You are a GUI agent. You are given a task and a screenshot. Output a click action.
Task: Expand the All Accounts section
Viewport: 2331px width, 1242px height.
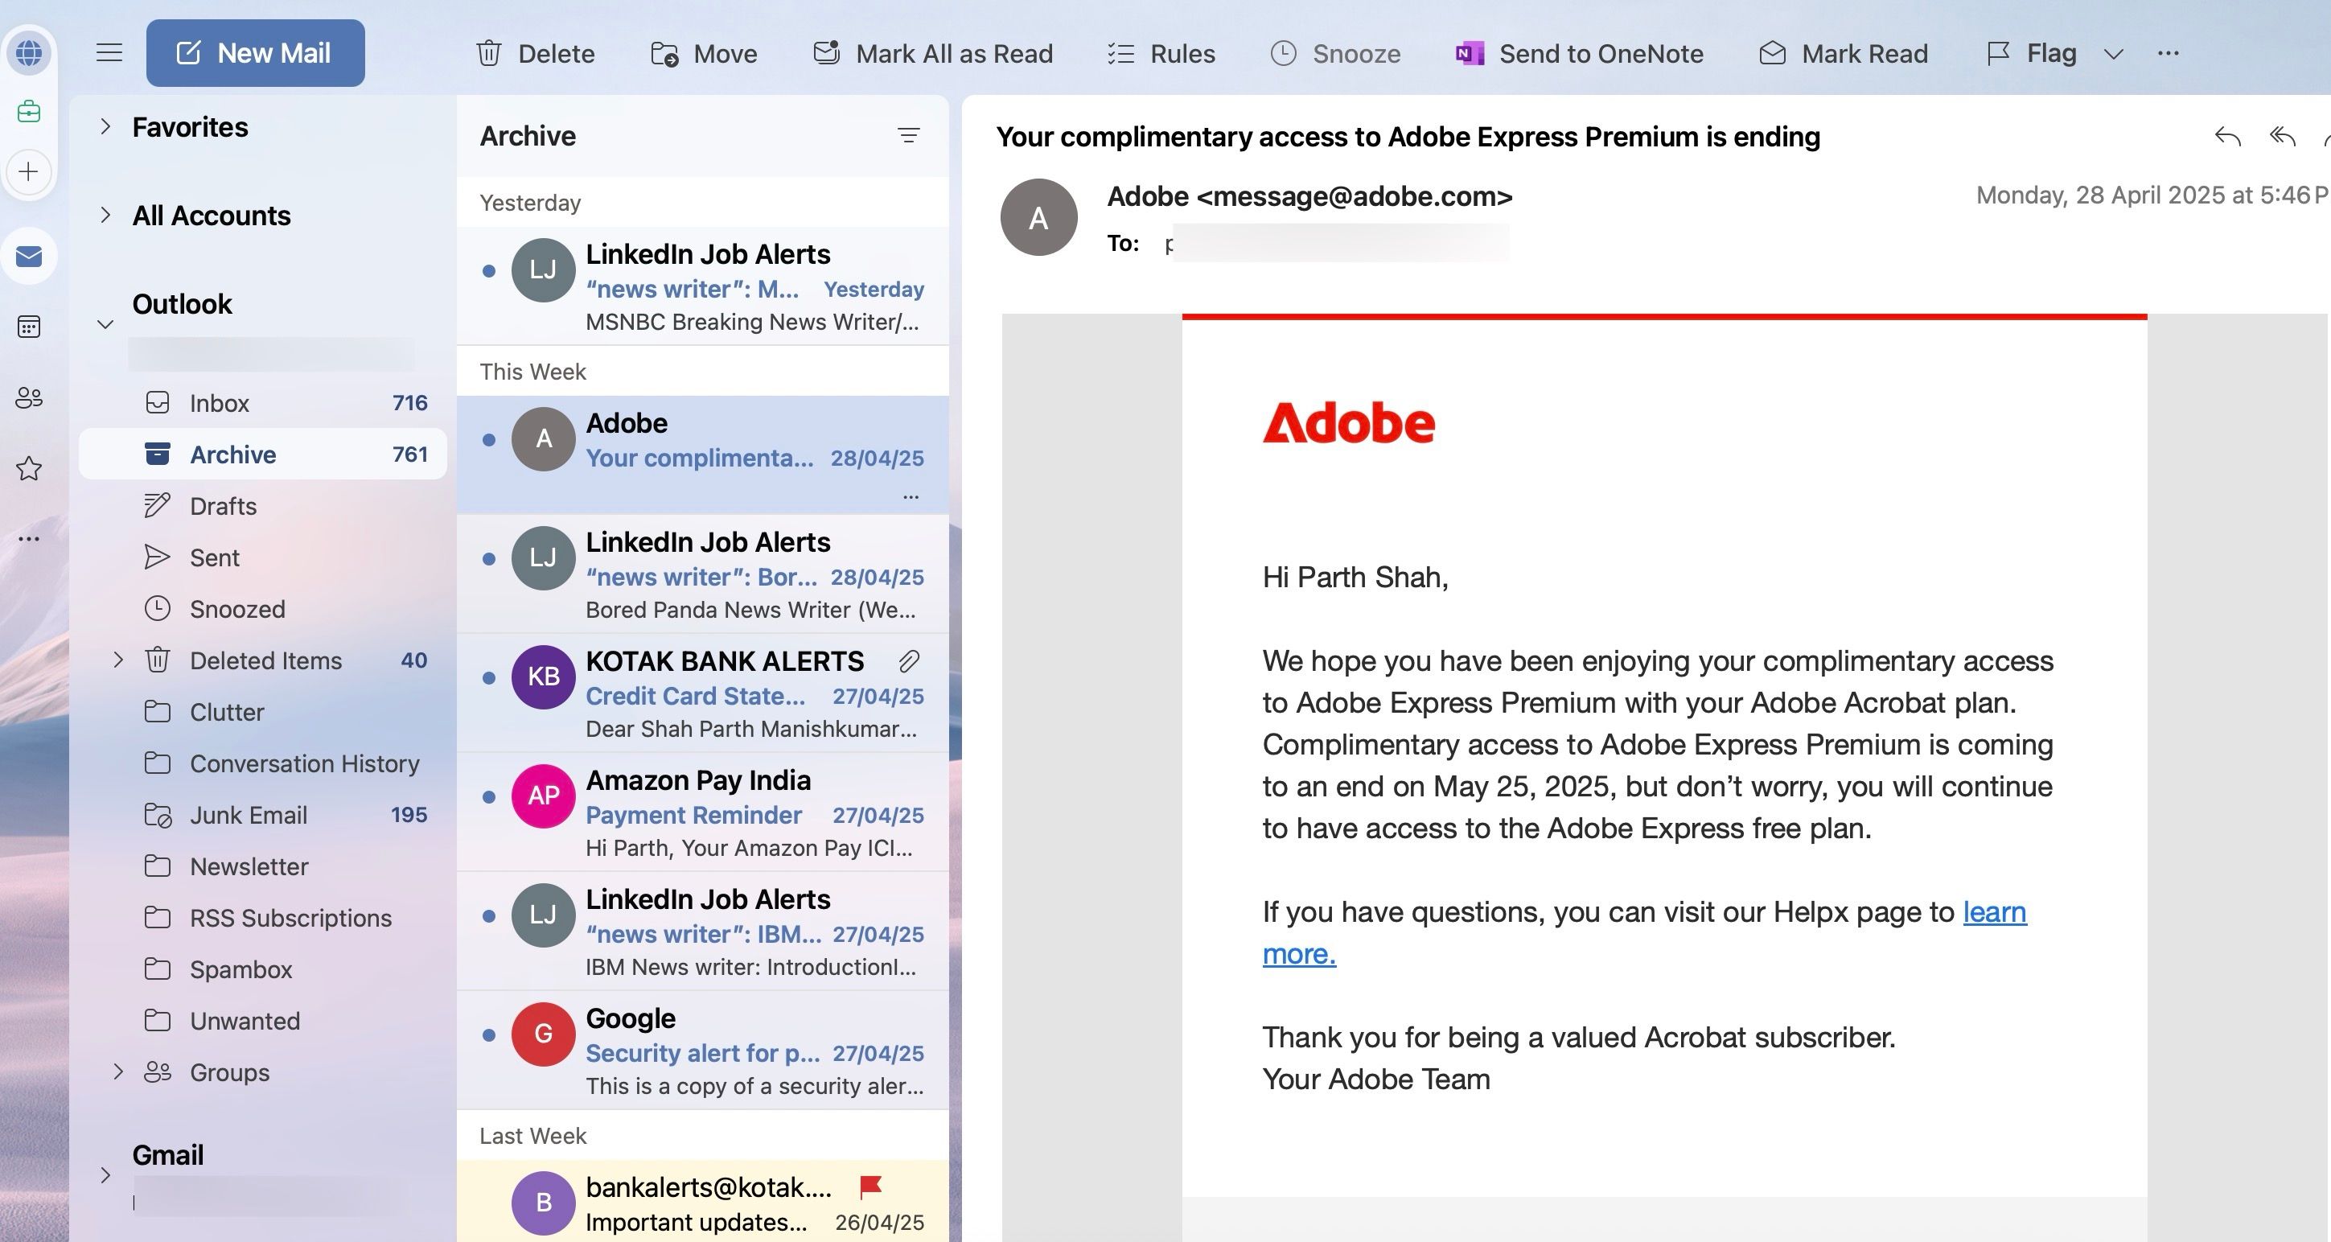point(105,216)
